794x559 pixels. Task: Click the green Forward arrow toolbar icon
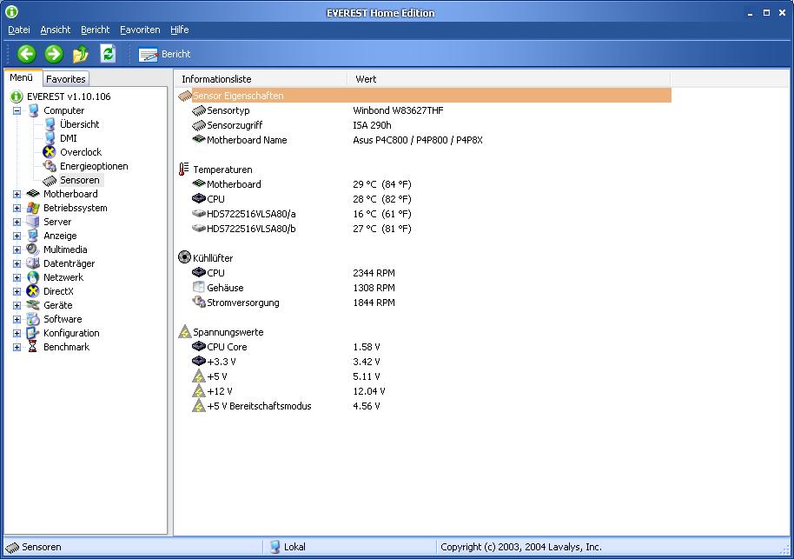[x=54, y=54]
